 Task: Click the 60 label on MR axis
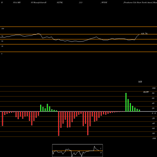pyautogui.click(x=153, y=98)
